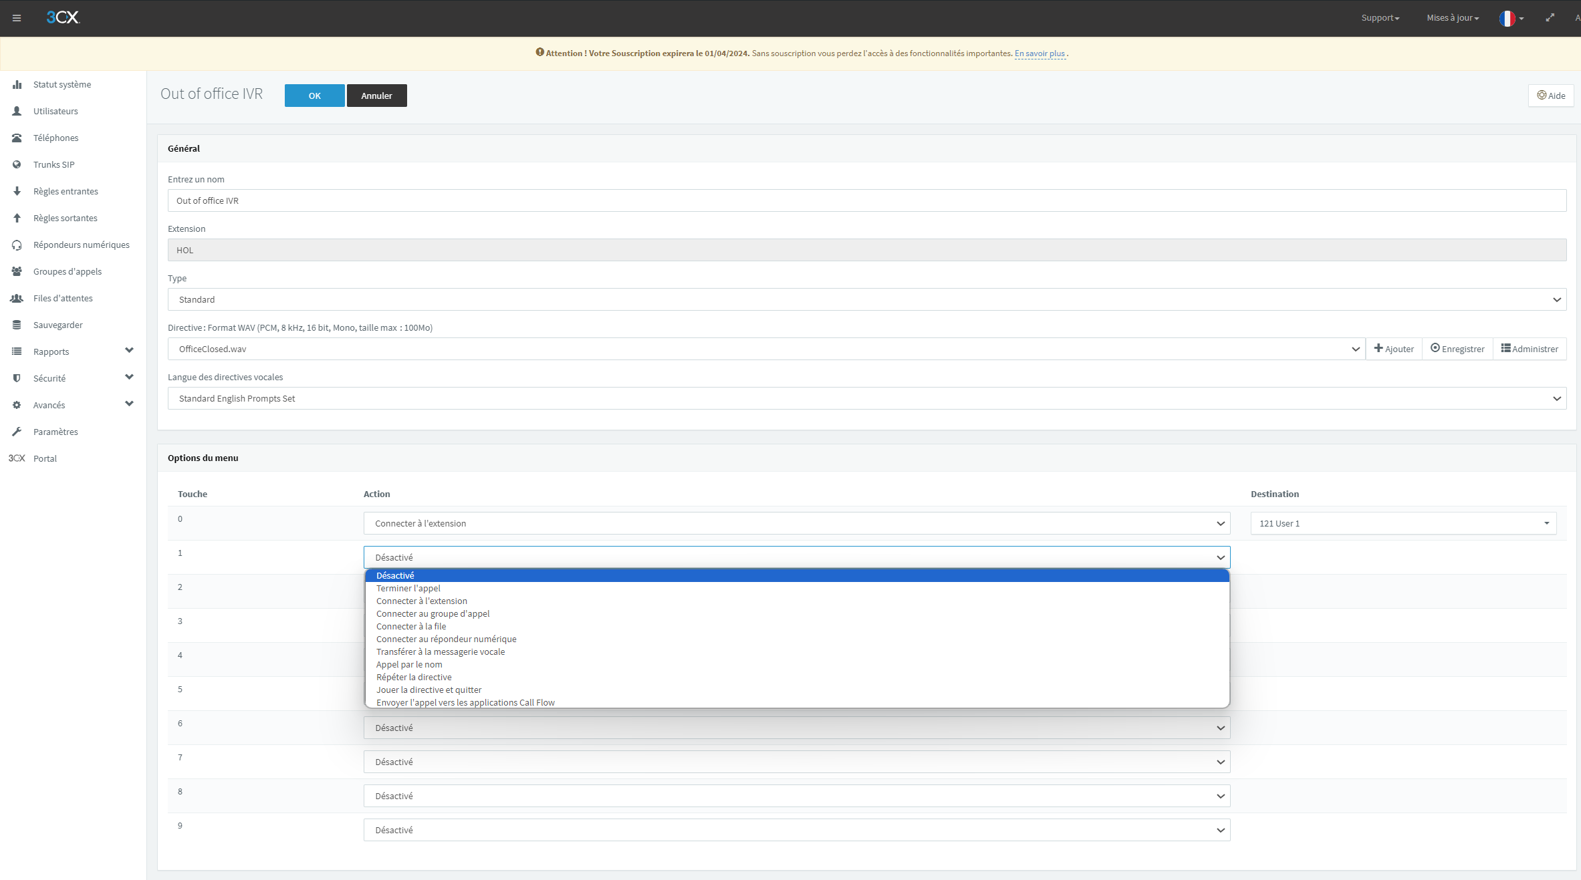This screenshot has width=1581, height=880.
Task: Click the Extension HOL field
Action: [866, 250]
